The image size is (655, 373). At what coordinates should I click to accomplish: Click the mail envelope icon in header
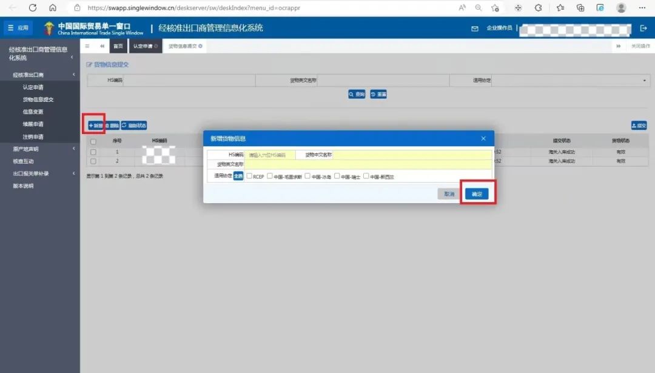click(475, 29)
